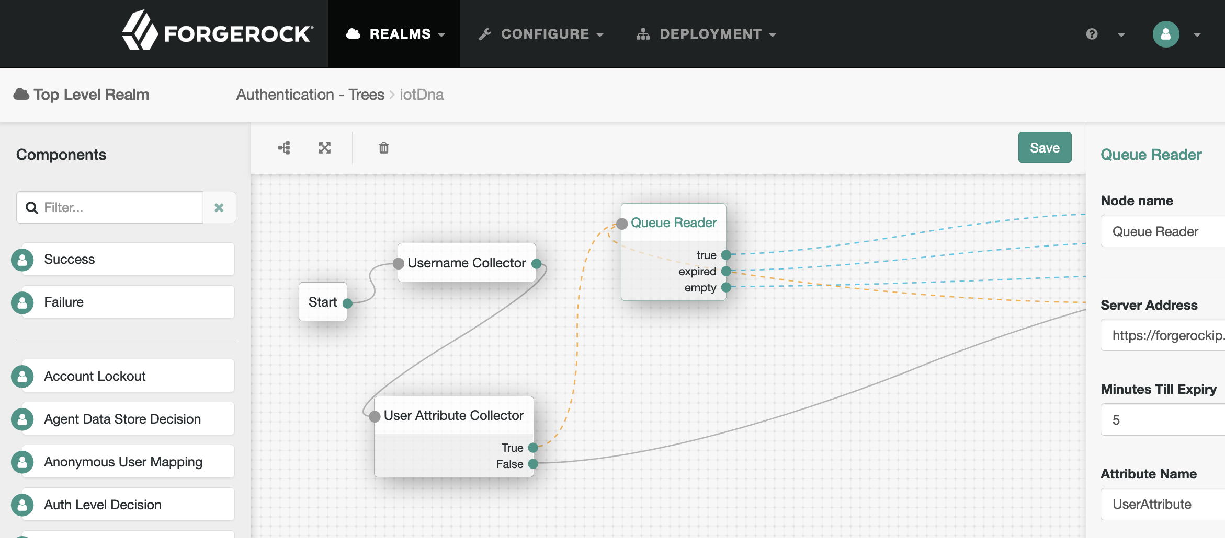
Task: Select Anonymous User Mapping component
Action: 128,462
